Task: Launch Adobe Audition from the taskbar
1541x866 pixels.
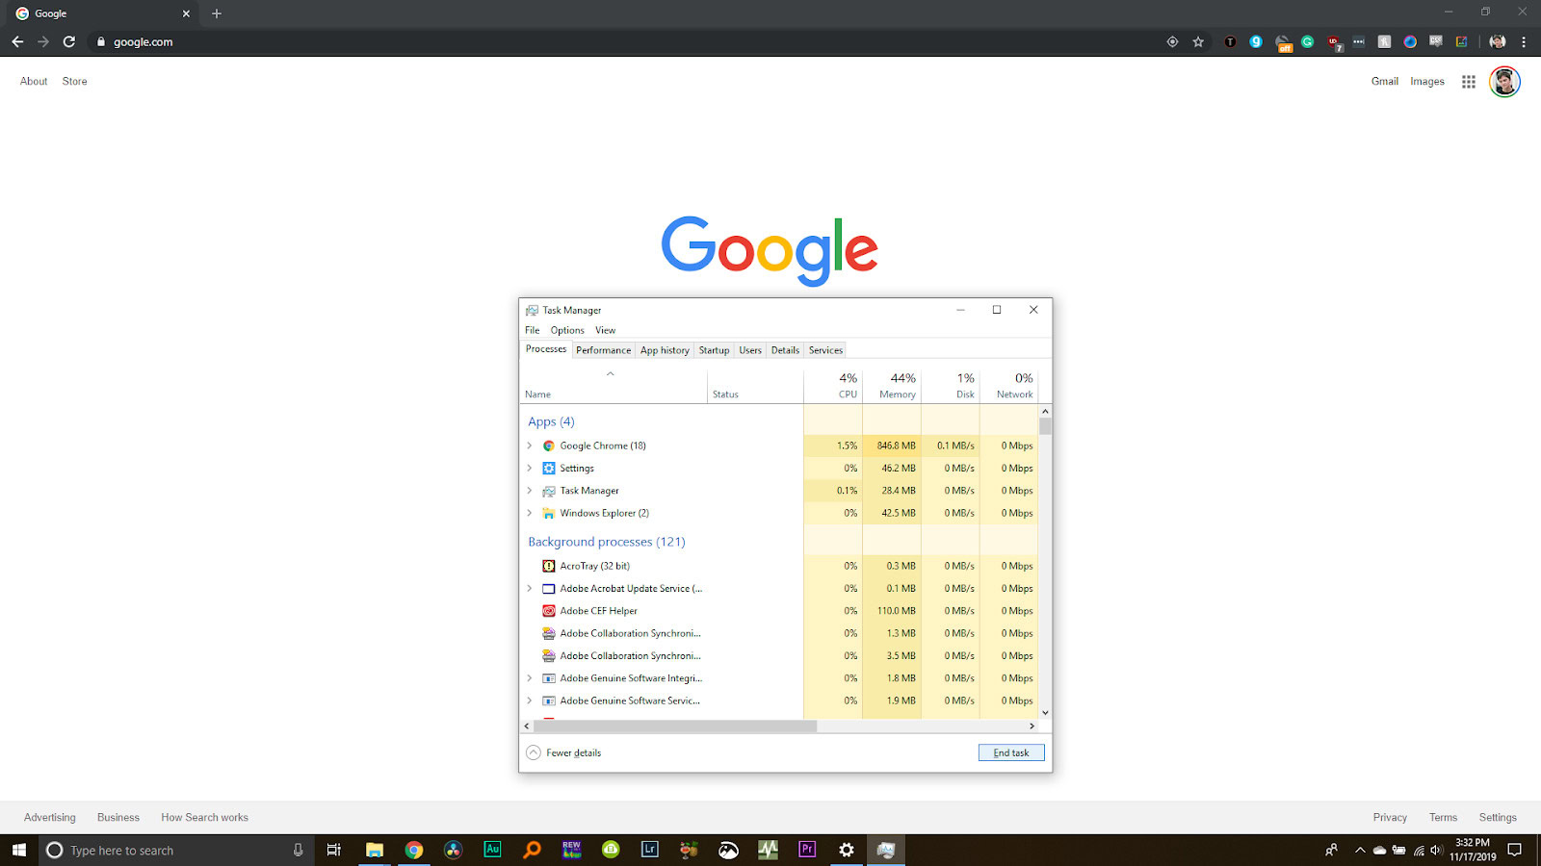Action: click(492, 850)
